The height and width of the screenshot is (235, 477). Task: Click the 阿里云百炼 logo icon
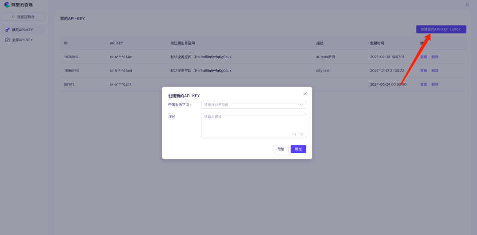pos(7,5)
